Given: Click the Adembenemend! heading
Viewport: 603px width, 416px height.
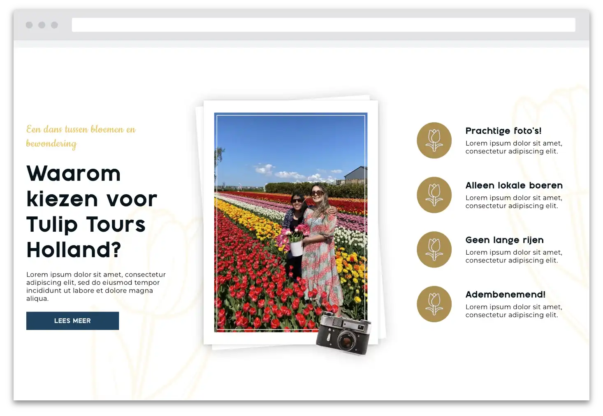Looking at the screenshot, I should click(x=505, y=295).
